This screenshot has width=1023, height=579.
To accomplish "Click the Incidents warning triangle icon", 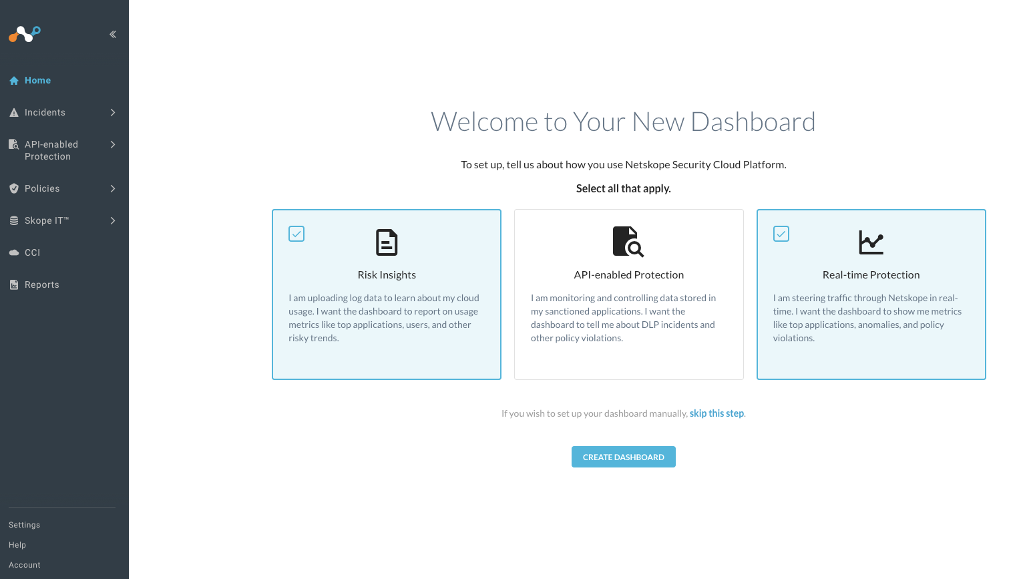I will coord(14,113).
